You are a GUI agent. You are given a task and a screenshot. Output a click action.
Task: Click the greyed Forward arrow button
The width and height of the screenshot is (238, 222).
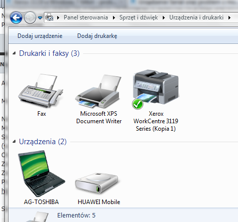tap(30, 17)
